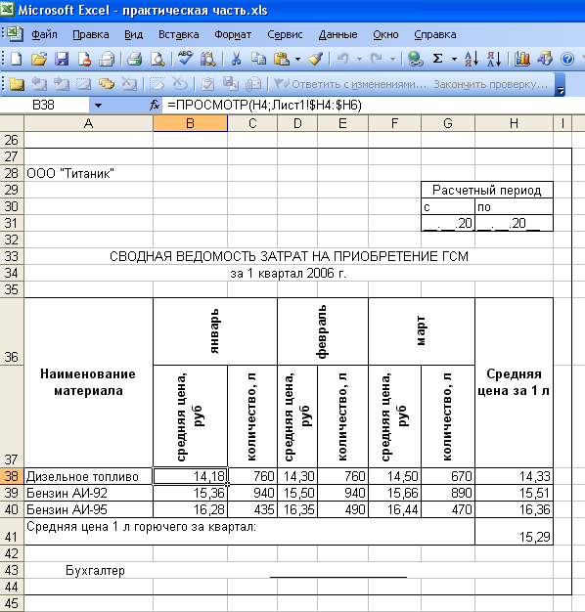The image size is (585, 612).
Task: Click the formula bar with ПРОСМОТР formula
Action: point(373,105)
